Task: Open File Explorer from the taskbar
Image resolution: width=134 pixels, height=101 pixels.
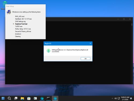Action: click(x=22, y=98)
